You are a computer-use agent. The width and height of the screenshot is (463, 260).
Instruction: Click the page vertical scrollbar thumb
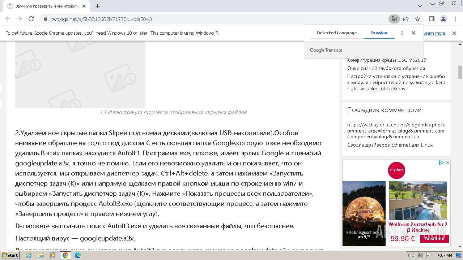[460, 72]
